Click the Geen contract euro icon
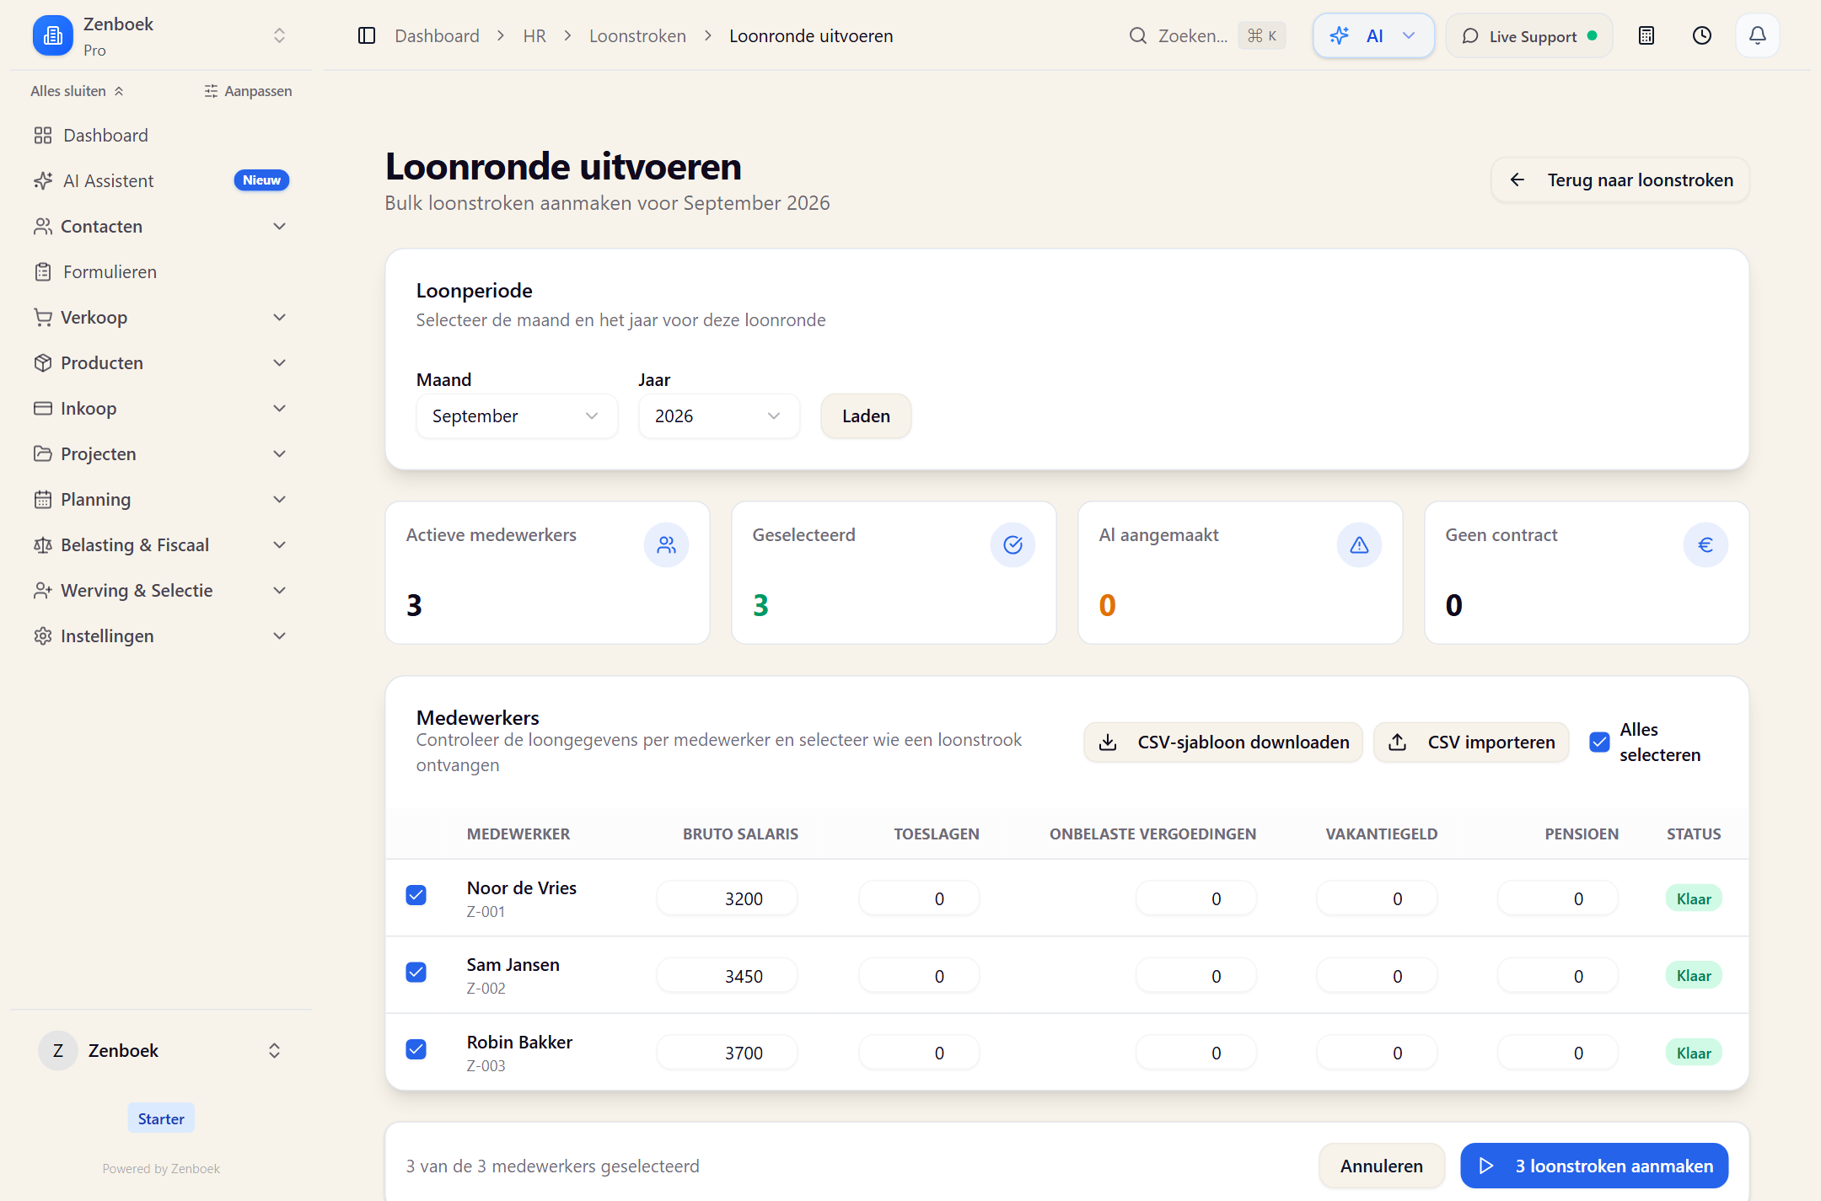Image resolution: width=1821 pixels, height=1201 pixels. coord(1706,545)
